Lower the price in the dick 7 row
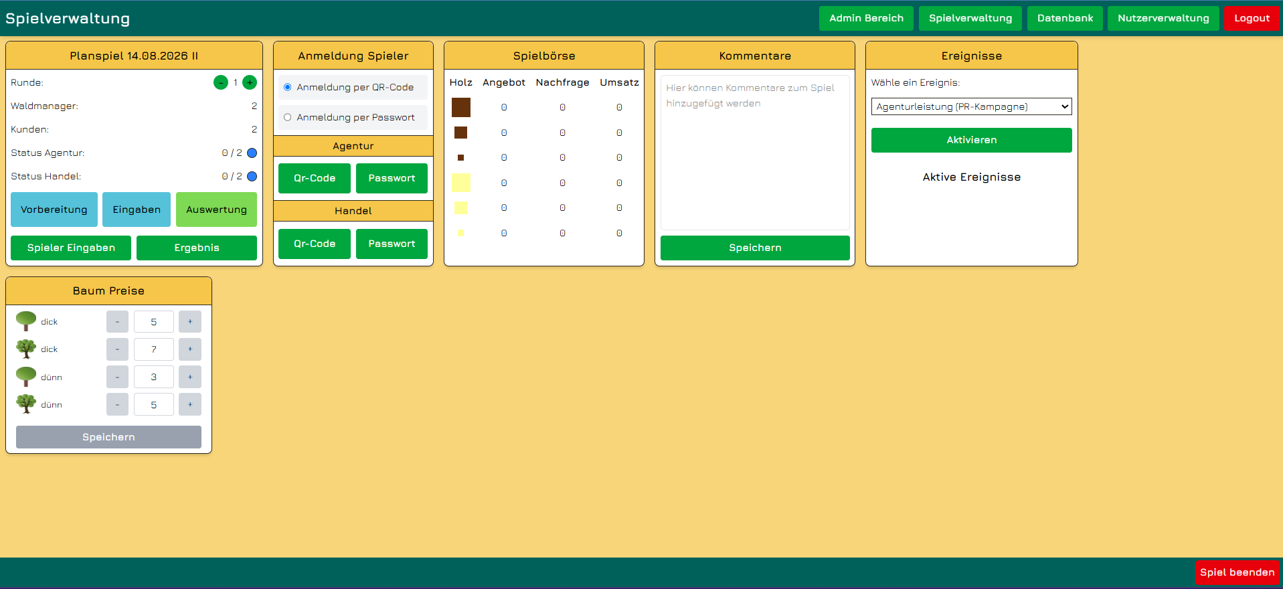The width and height of the screenshot is (1283, 589). pos(117,349)
